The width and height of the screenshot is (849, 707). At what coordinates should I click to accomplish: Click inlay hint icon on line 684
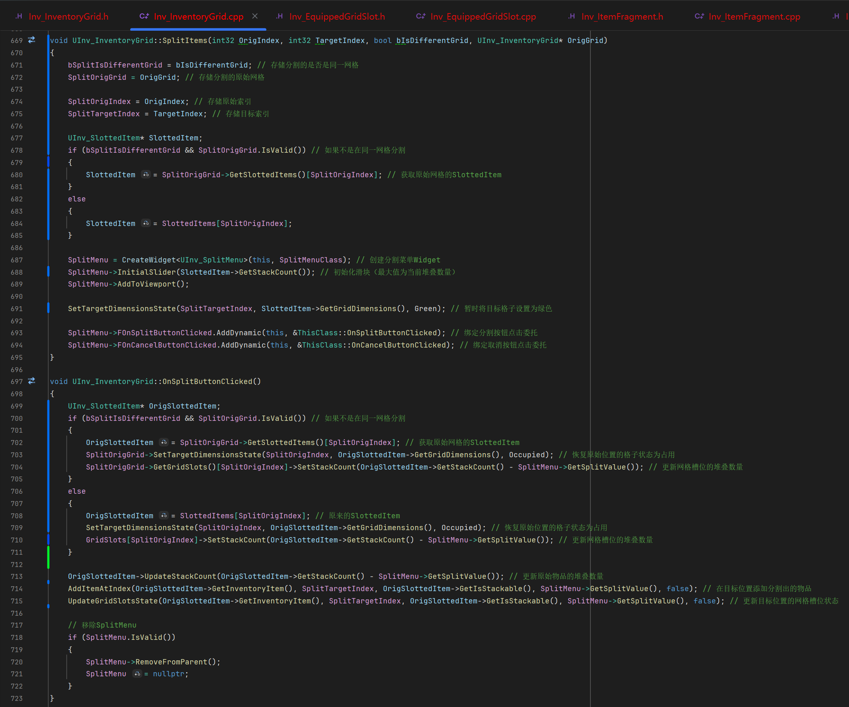click(146, 223)
